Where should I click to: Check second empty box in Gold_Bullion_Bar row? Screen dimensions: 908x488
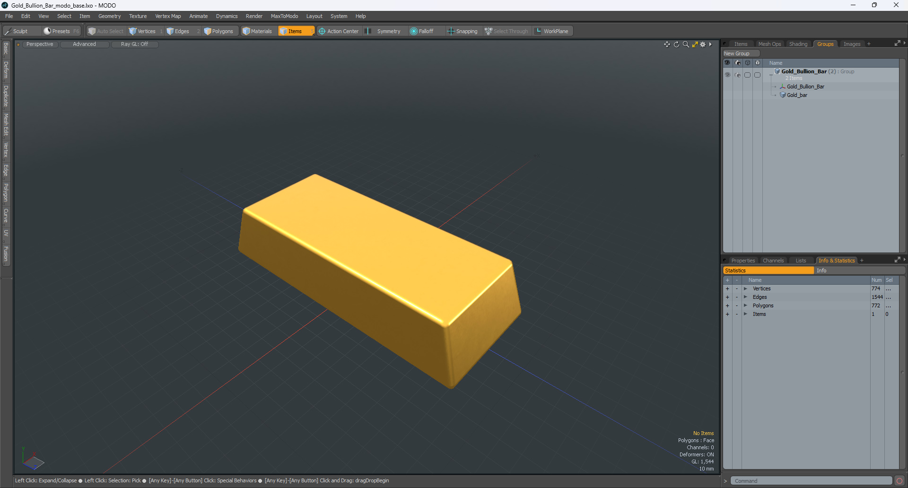(x=758, y=75)
